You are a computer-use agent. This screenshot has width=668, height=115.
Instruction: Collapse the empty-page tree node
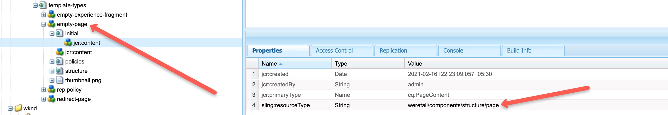tap(44, 24)
